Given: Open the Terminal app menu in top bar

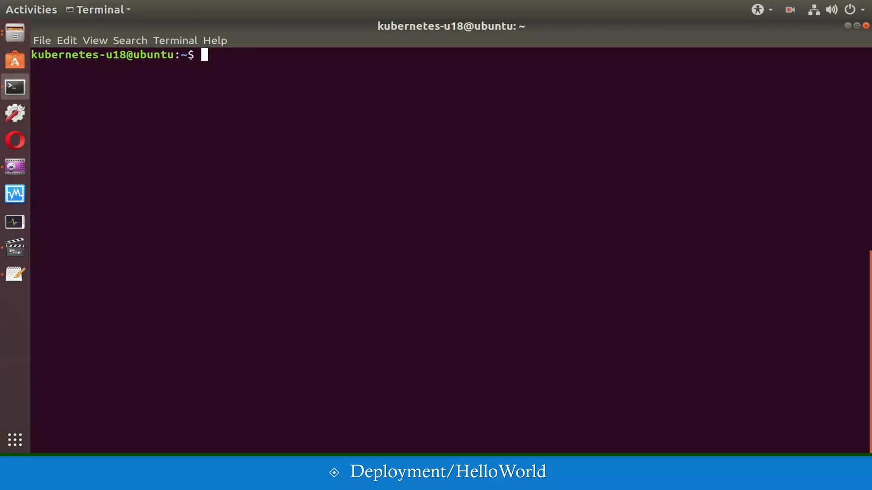Looking at the screenshot, I should (98, 9).
